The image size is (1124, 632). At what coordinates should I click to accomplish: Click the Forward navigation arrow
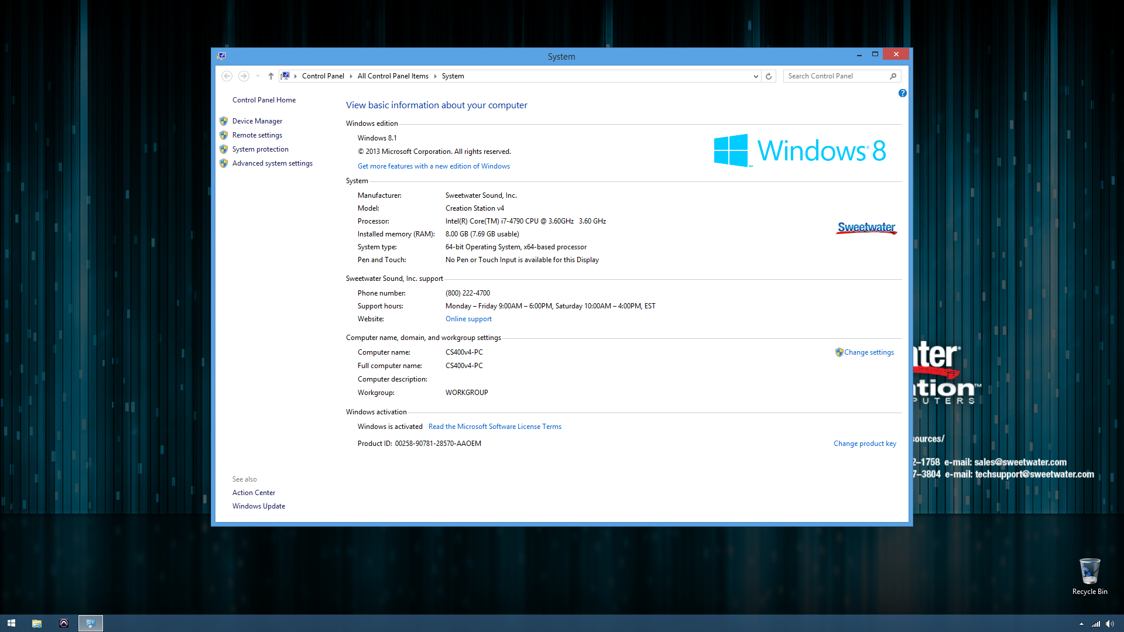click(244, 76)
